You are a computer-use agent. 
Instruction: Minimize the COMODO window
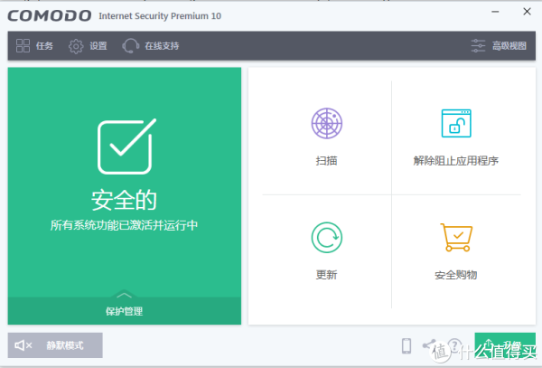[x=495, y=14]
